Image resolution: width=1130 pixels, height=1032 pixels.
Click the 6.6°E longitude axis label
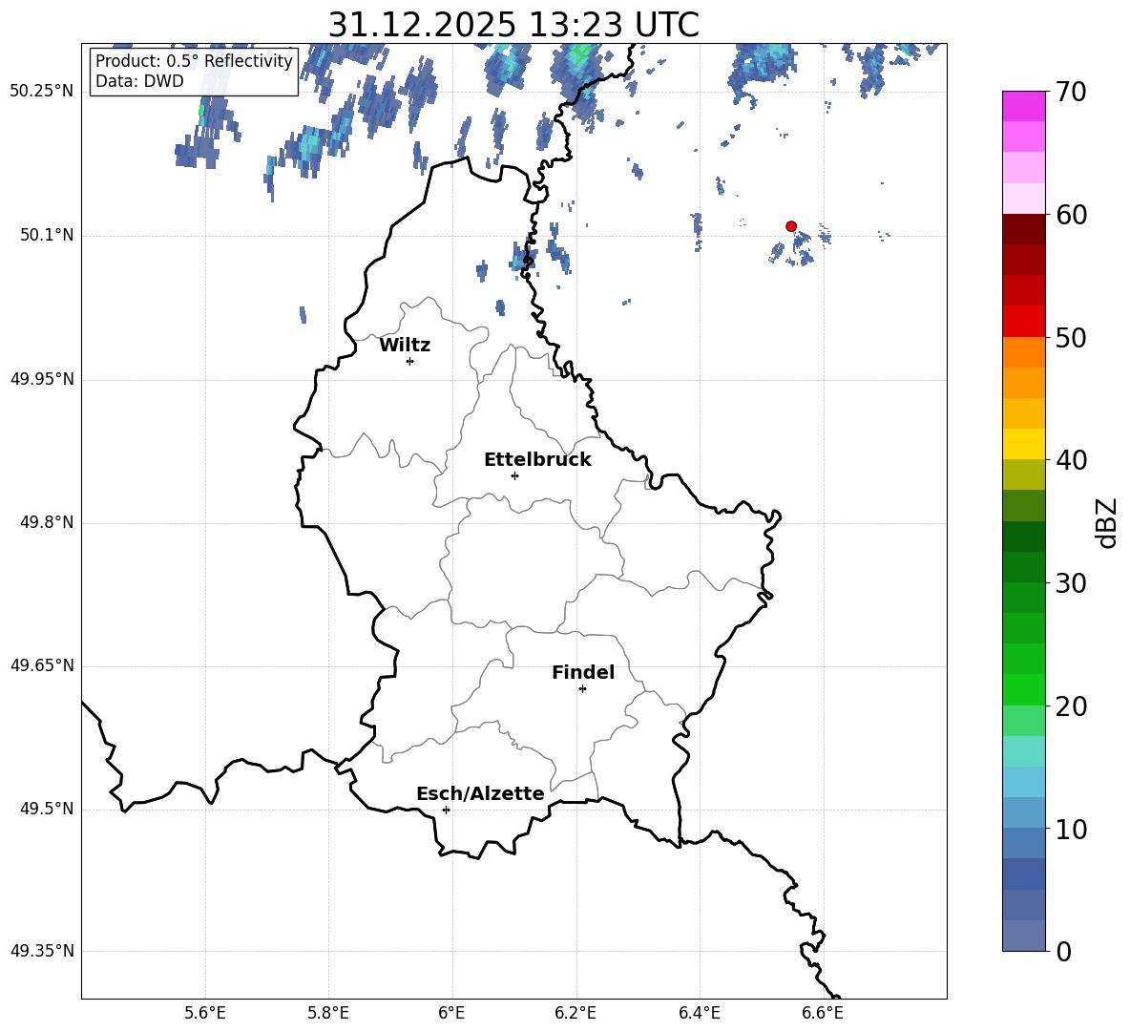point(823,1013)
